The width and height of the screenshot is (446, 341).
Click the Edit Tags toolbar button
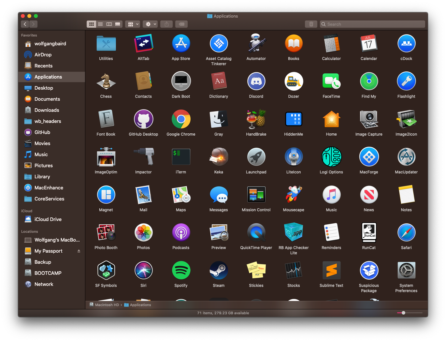tap(181, 24)
